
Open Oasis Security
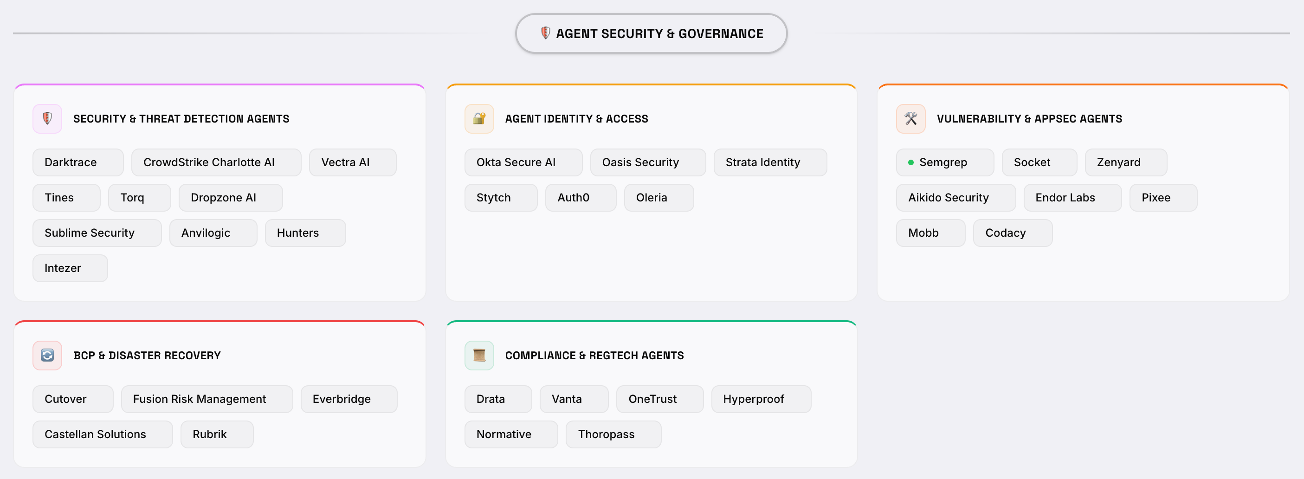point(648,162)
